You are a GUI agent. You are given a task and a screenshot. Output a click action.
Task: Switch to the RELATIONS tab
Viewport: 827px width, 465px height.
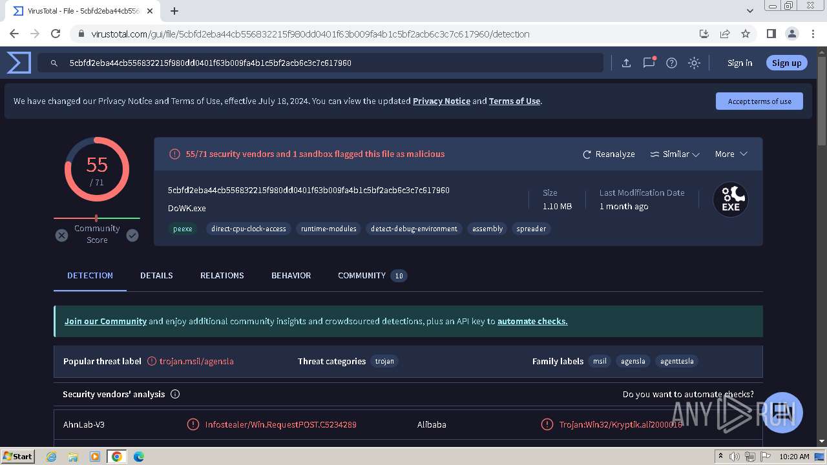click(x=222, y=276)
